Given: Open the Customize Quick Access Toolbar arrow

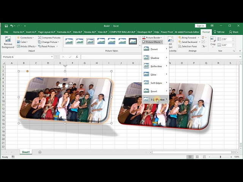Looking at the screenshot, I should point(25,26).
